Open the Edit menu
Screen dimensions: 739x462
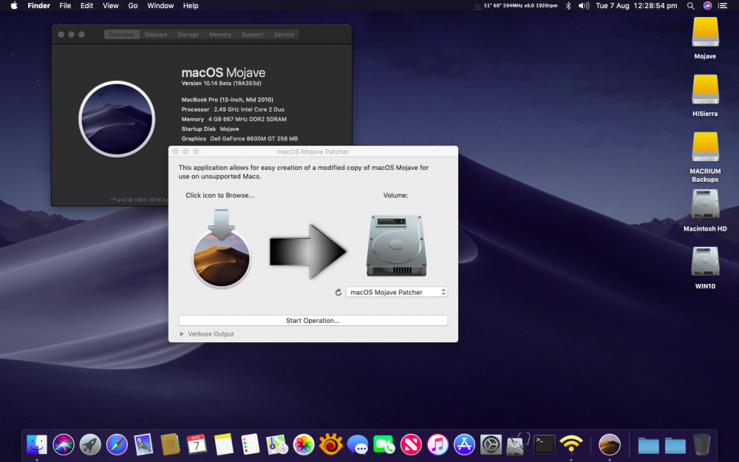coord(86,6)
